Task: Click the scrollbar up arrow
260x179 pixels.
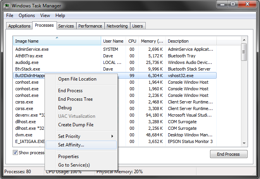Action: (244, 40)
